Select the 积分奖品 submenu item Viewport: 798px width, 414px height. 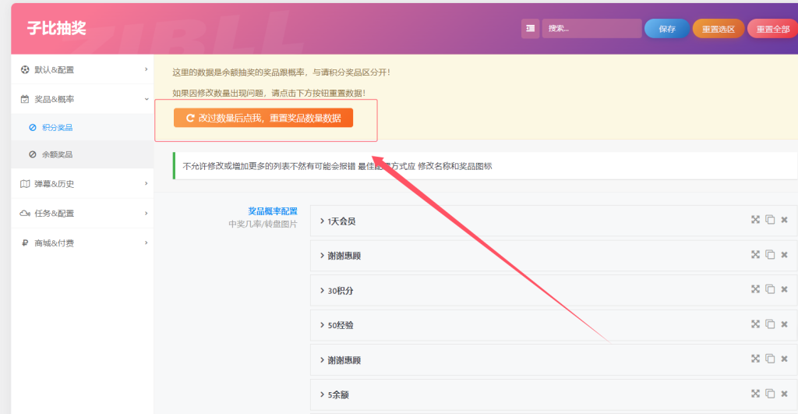point(83,127)
